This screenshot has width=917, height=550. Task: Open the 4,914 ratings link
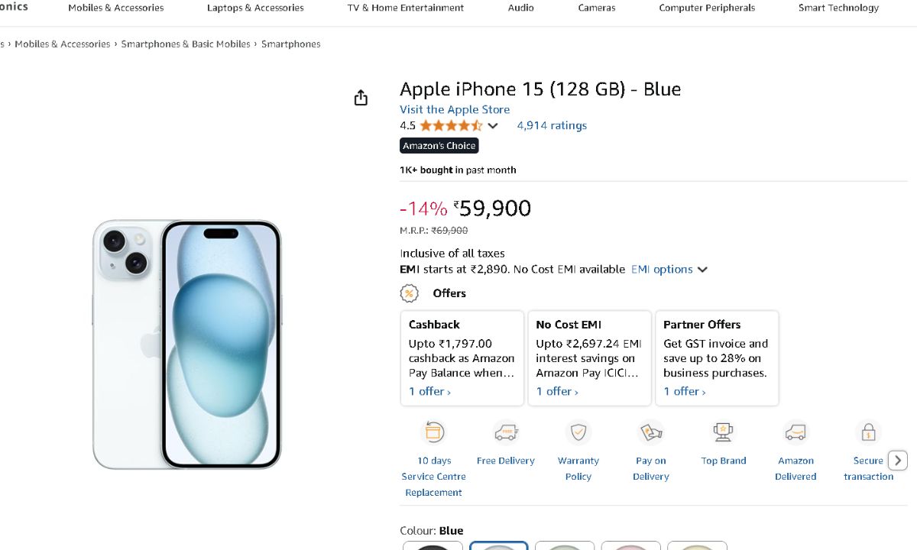pyautogui.click(x=552, y=125)
